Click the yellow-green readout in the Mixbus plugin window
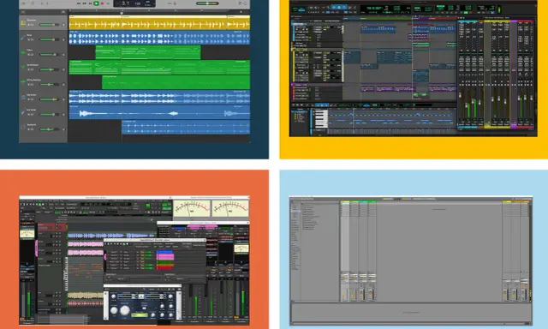548x329 pixels. [140, 315]
